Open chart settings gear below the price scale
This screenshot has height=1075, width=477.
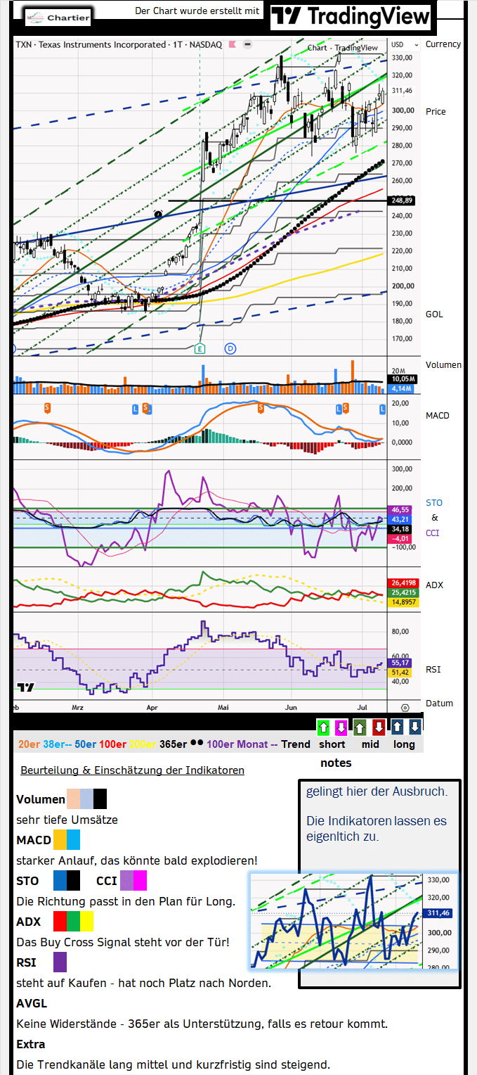(405, 707)
